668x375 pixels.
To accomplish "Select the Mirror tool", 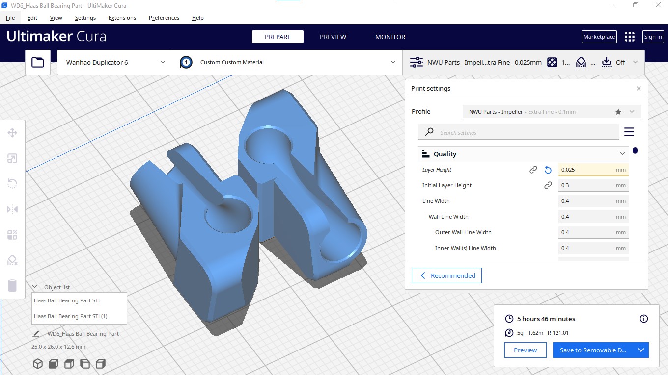I will (x=12, y=209).
